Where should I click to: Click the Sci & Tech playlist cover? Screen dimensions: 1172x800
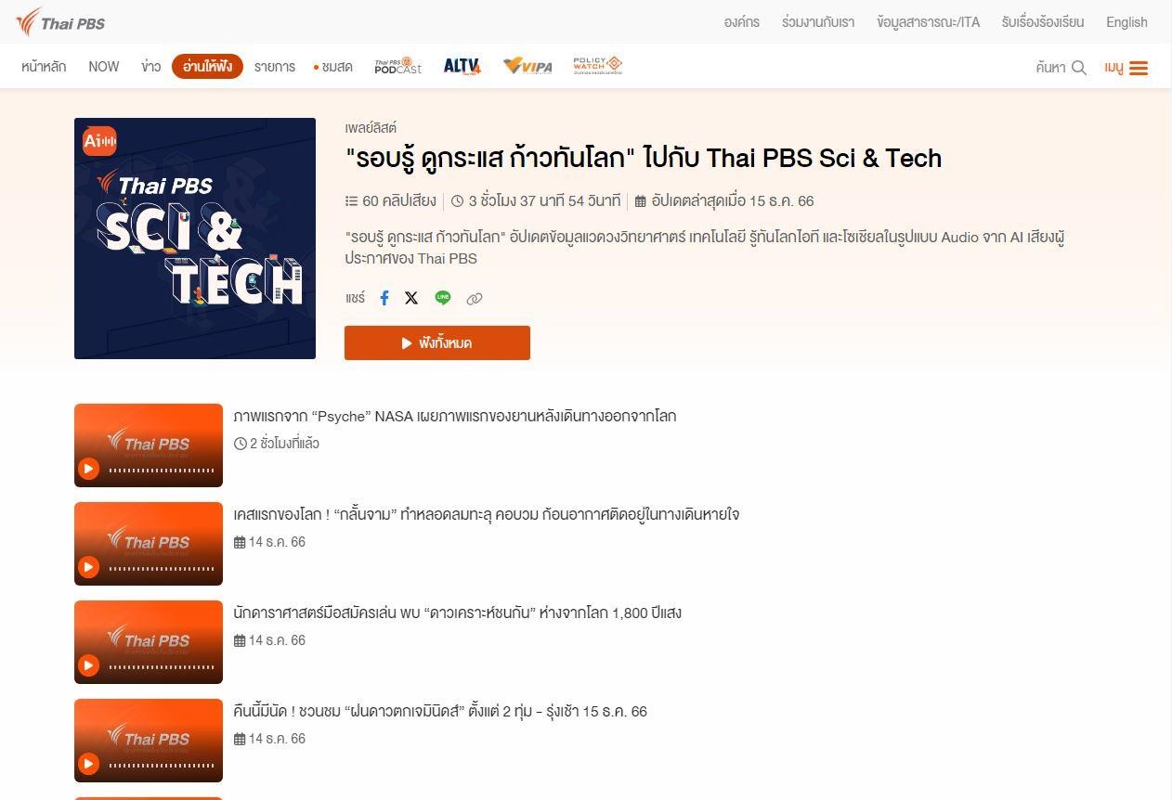click(195, 239)
